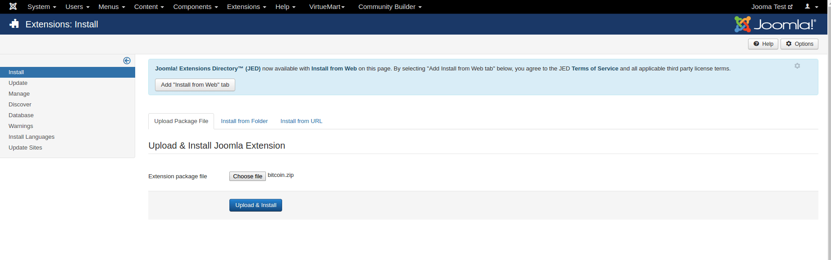Viewport: 831px width, 260px height.
Task: Open the Extensions menu
Action: pyautogui.click(x=247, y=7)
